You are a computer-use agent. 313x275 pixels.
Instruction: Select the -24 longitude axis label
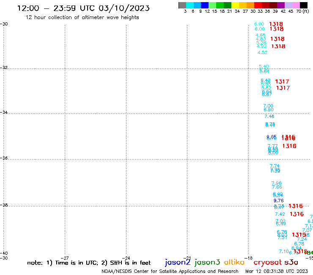pyautogui.click(x=126, y=258)
